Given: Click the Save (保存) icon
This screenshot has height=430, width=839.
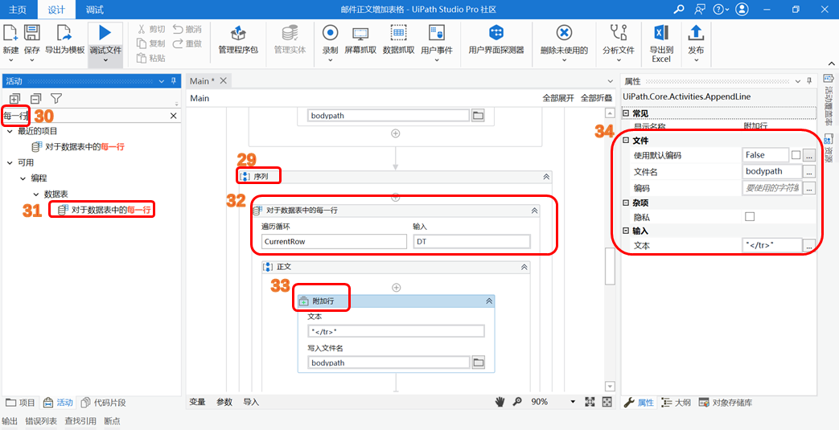Looking at the screenshot, I should [32, 33].
